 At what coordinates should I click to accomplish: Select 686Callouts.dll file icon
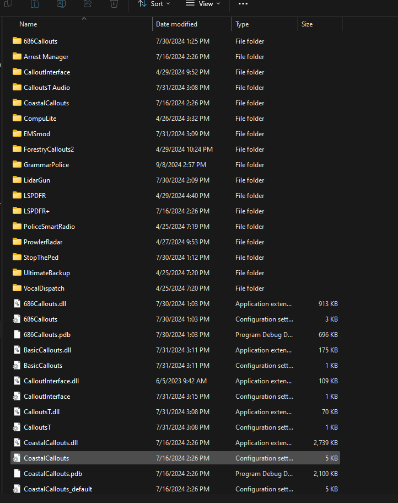[17, 303]
